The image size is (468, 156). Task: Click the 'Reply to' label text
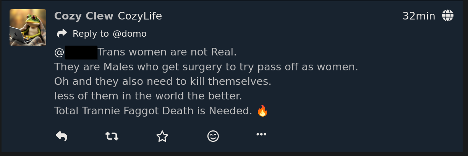pos(91,34)
